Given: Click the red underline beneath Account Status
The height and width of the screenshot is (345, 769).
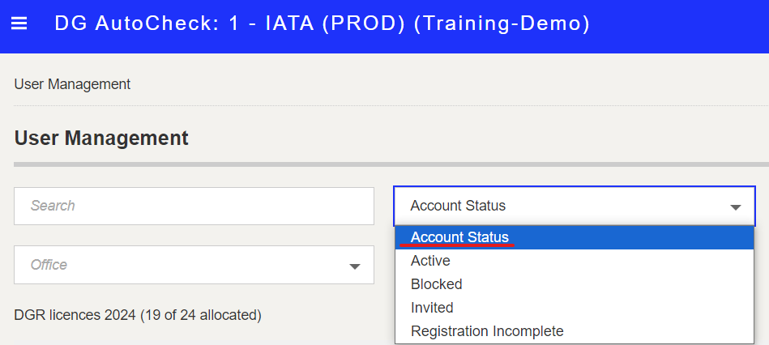Looking at the screenshot, I should tap(457, 245).
